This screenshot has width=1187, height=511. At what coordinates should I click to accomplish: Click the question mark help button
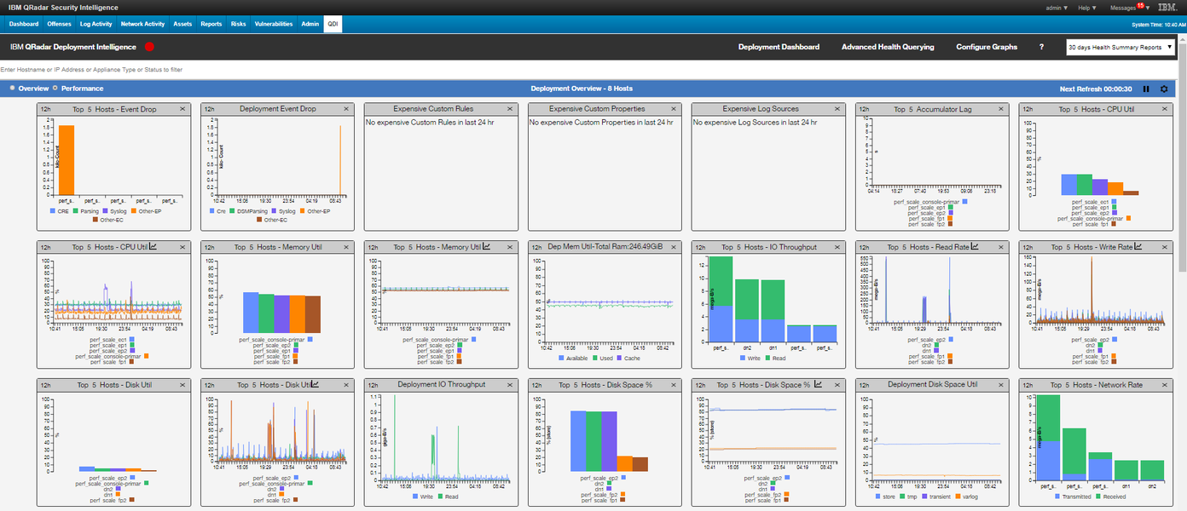pos(1041,47)
